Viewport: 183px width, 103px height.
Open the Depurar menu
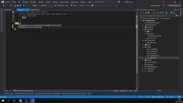[41, 2]
